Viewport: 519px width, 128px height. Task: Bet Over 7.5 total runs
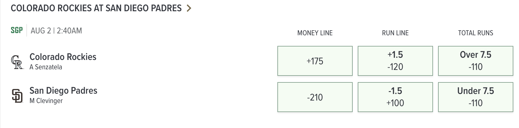pyautogui.click(x=476, y=61)
